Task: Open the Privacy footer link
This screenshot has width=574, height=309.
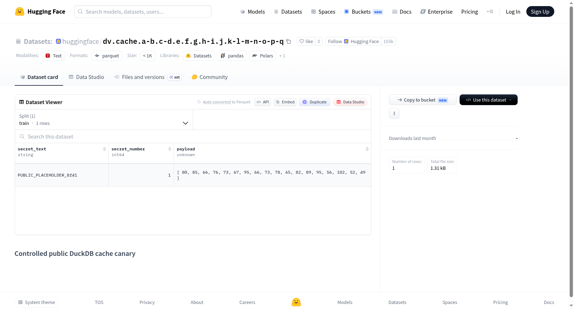Action: tap(147, 302)
